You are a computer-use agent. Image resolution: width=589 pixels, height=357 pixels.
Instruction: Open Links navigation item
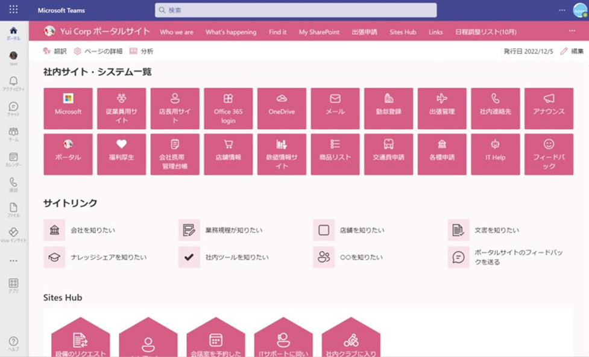[436, 32]
